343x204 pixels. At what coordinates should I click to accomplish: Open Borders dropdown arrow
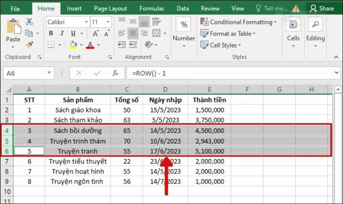click(x=60, y=45)
